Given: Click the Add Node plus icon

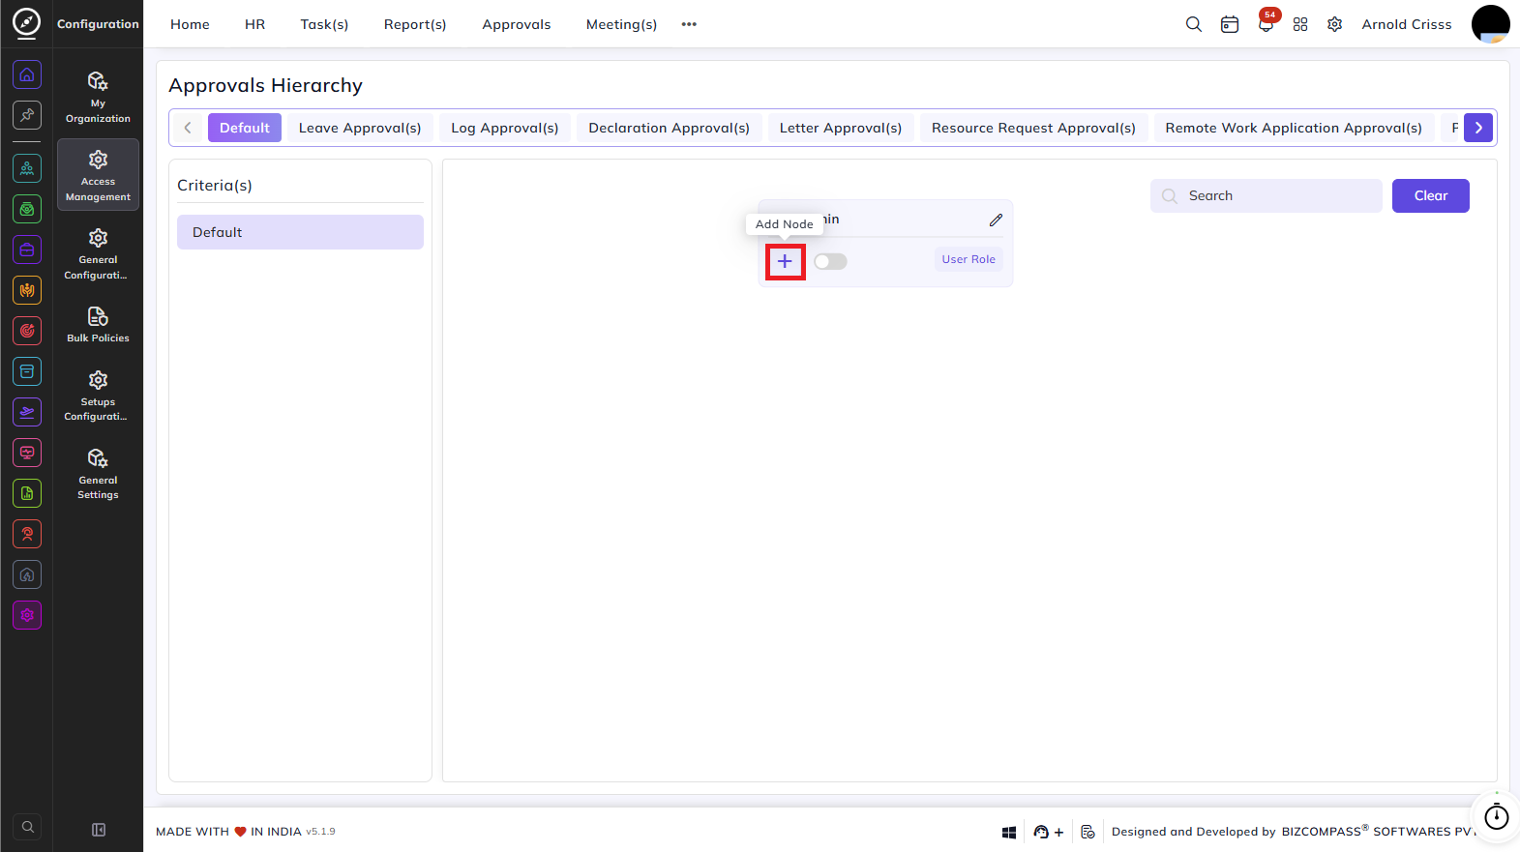Looking at the screenshot, I should (x=785, y=261).
